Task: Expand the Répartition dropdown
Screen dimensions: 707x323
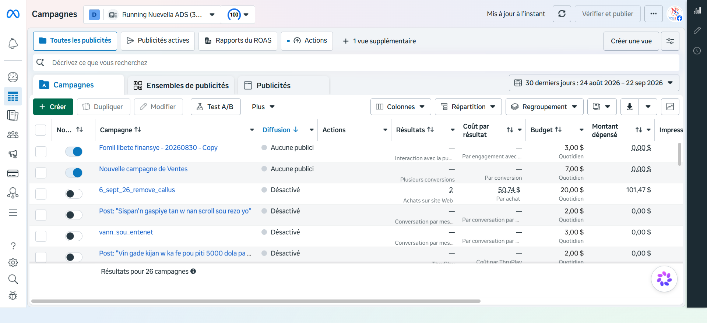Action: tap(468, 107)
